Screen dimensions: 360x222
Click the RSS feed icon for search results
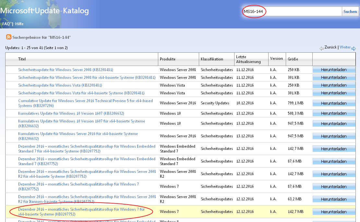(8, 37)
